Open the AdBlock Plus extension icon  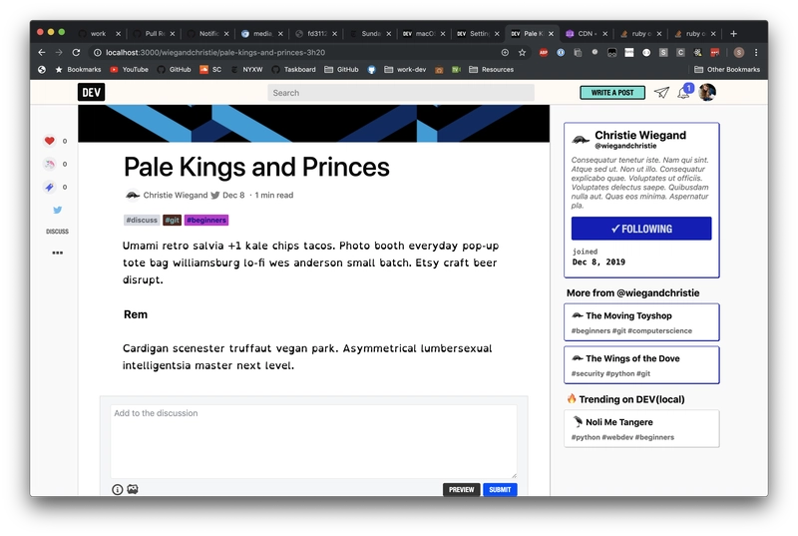click(x=544, y=53)
